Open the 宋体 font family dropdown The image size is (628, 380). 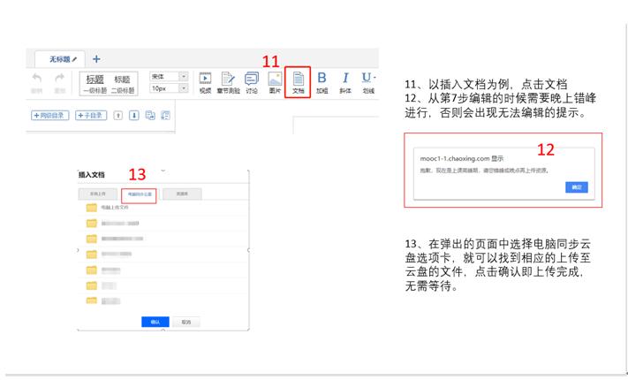(170, 76)
